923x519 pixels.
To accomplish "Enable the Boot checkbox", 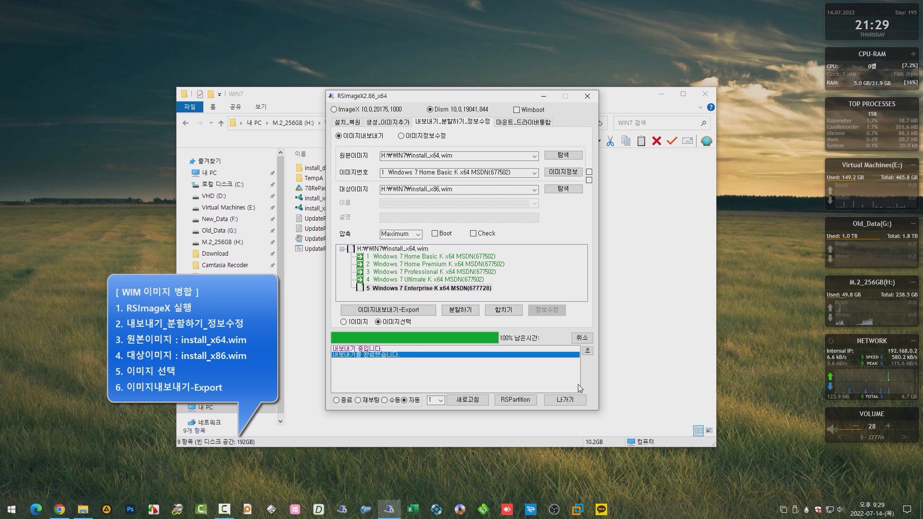I will (x=435, y=234).
